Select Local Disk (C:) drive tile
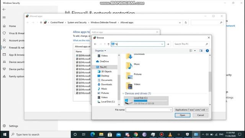This screenshot has width=245, height=138. point(146,100)
